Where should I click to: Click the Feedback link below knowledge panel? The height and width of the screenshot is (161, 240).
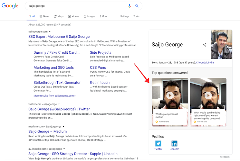click(225, 157)
